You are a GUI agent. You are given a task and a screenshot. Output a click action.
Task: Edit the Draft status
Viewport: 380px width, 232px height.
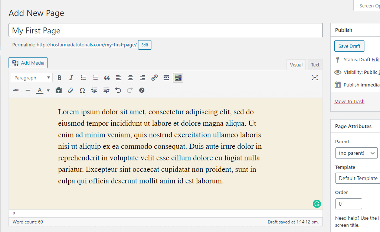point(376,60)
